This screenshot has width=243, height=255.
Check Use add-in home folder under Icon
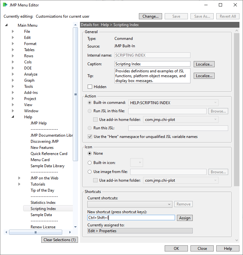point(95,180)
